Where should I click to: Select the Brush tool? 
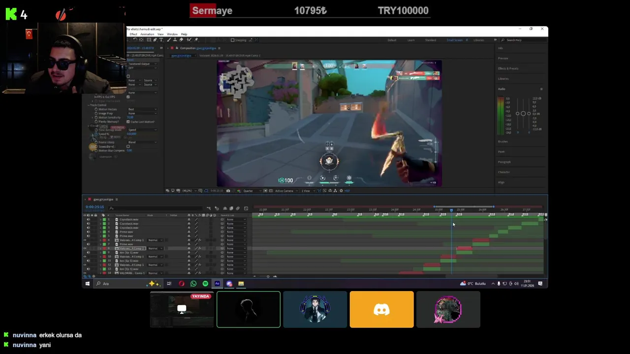click(x=169, y=39)
